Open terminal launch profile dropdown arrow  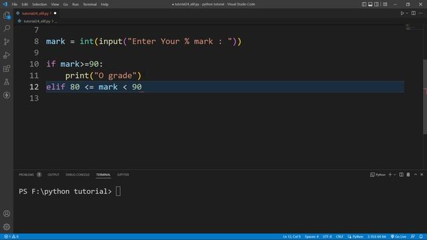coord(394,175)
